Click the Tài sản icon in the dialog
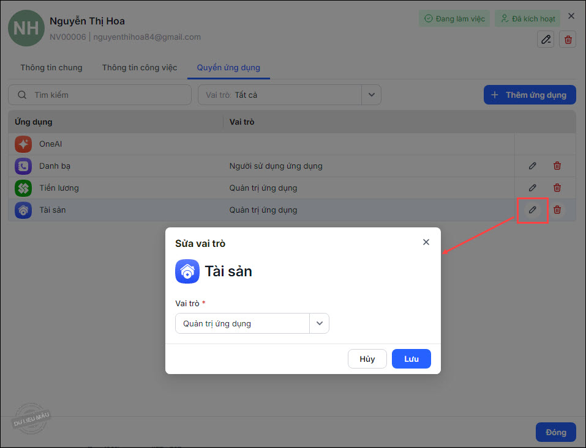The height and width of the screenshot is (448, 586). (x=187, y=271)
